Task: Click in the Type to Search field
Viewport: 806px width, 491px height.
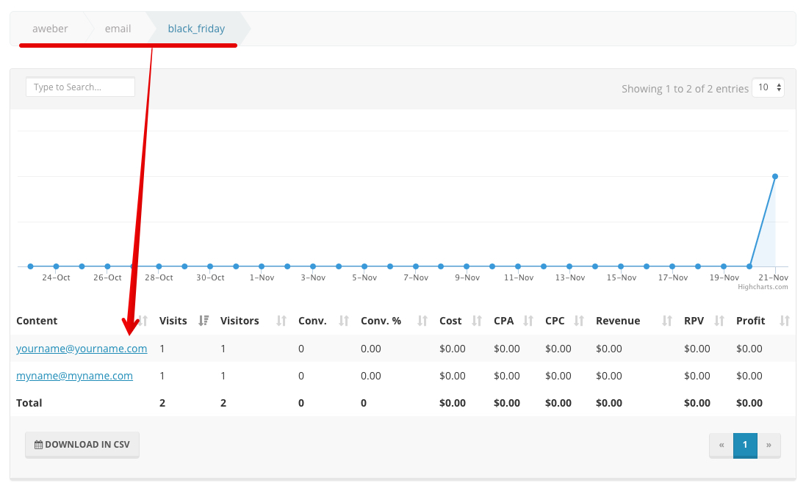Action: pyautogui.click(x=80, y=87)
